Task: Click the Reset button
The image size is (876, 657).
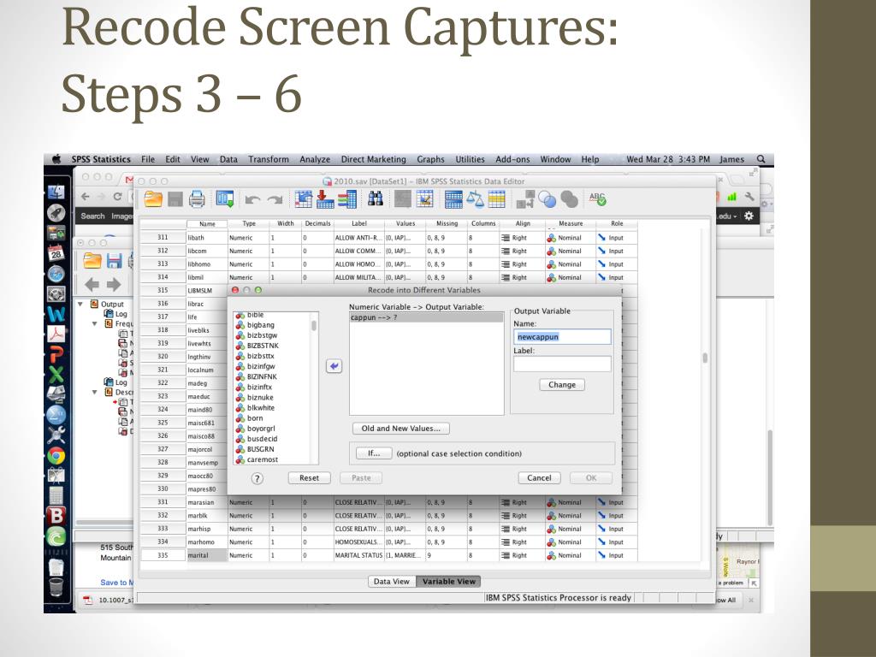Action: (309, 478)
